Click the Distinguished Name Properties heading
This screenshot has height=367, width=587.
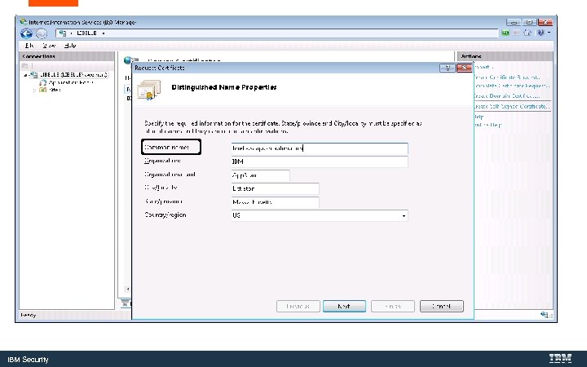[x=224, y=87]
